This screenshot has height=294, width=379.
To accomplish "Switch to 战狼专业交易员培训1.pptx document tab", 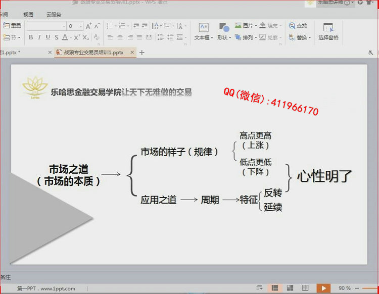I will point(93,53).
